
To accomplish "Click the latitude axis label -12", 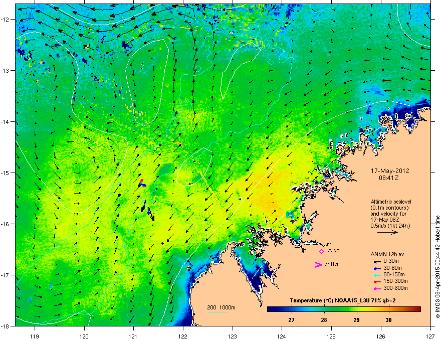I will click(x=6, y=19).
